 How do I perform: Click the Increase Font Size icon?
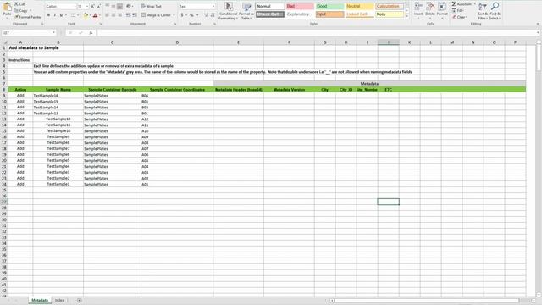[x=92, y=7]
